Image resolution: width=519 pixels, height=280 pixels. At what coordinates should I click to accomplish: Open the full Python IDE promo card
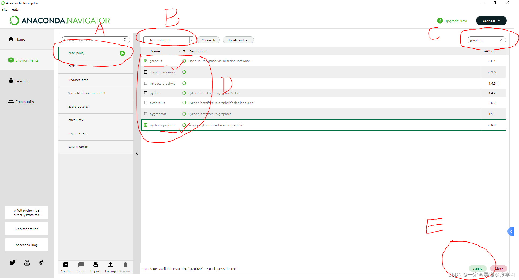[x=27, y=213]
